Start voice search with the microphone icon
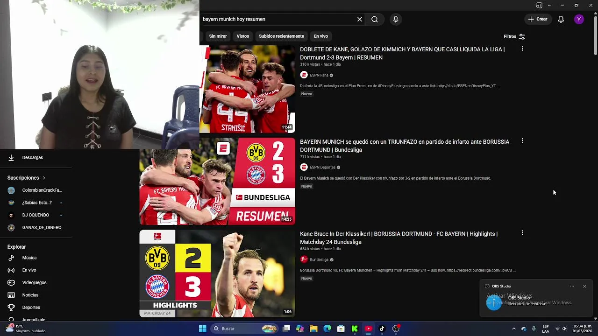598x336 pixels. pos(396,19)
